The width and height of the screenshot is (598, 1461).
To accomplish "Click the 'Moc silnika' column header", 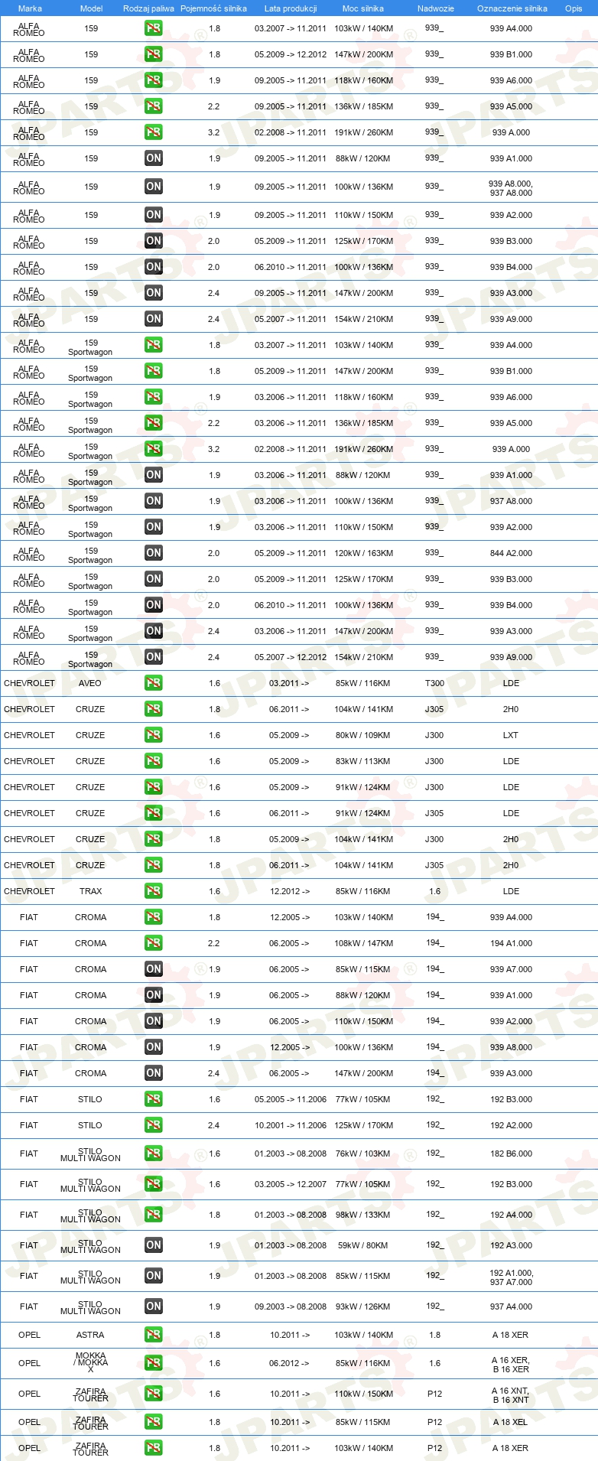I will pos(363,8).
